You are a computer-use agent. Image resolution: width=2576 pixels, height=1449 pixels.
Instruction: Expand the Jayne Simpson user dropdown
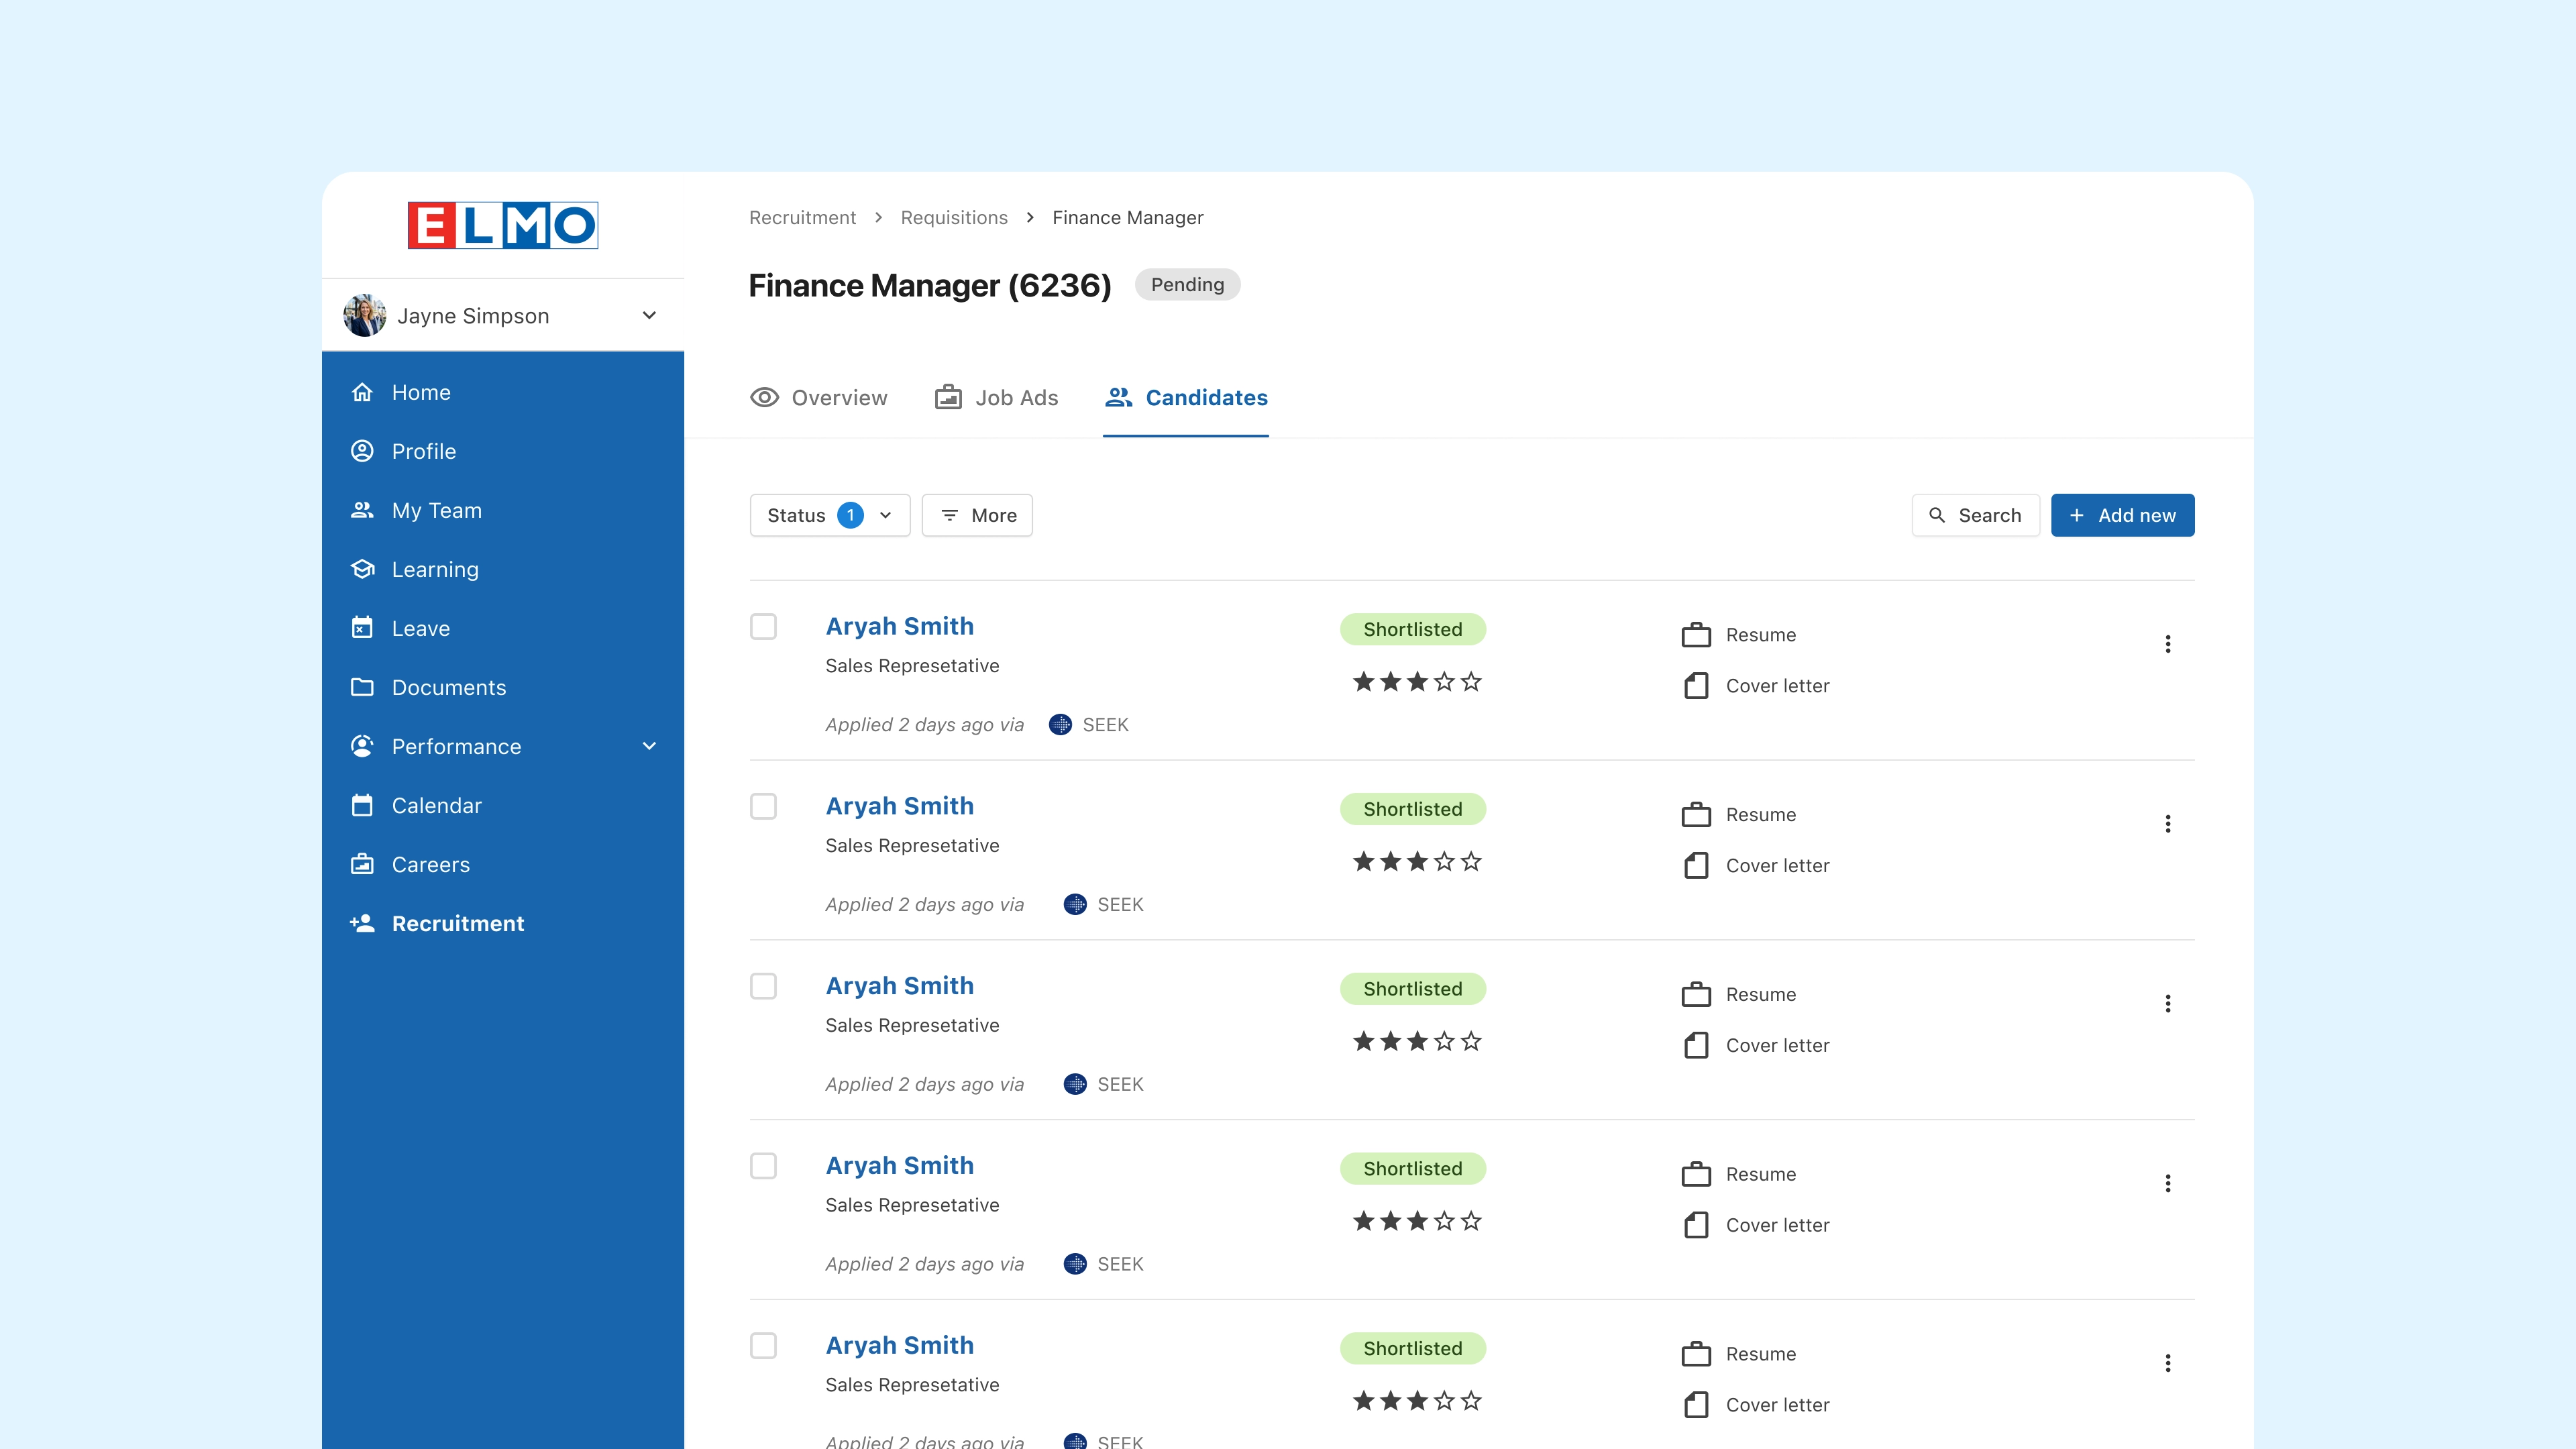click(x=649, y=315)
